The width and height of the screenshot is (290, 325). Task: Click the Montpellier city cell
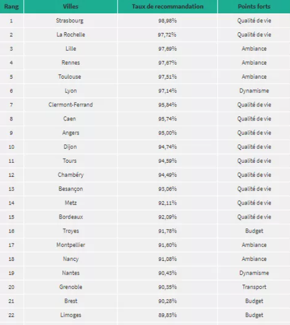click(x=71, y=245)
